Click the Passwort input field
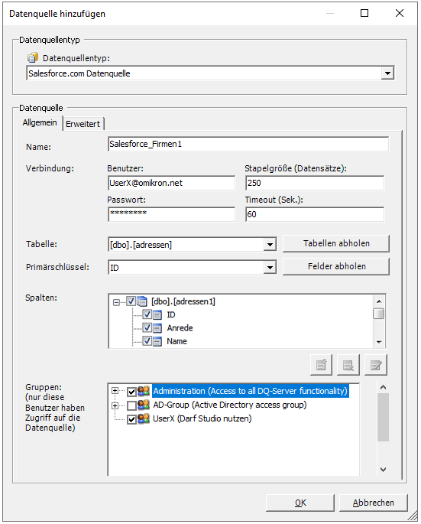 point(172,214)
